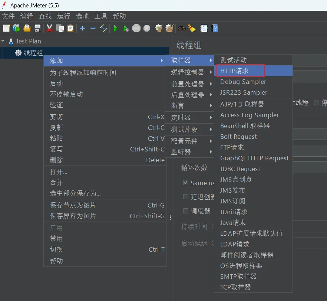Click the yellow broom Reset Search icon
The image size is (327, 301).
pos(192,28)
